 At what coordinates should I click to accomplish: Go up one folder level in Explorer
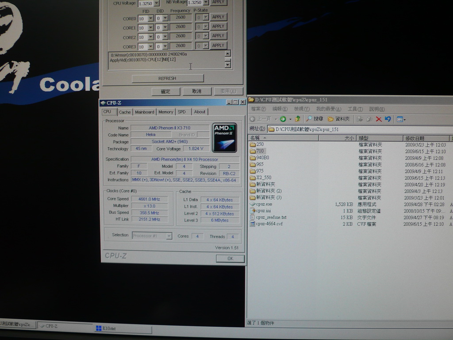coord(298,119)
